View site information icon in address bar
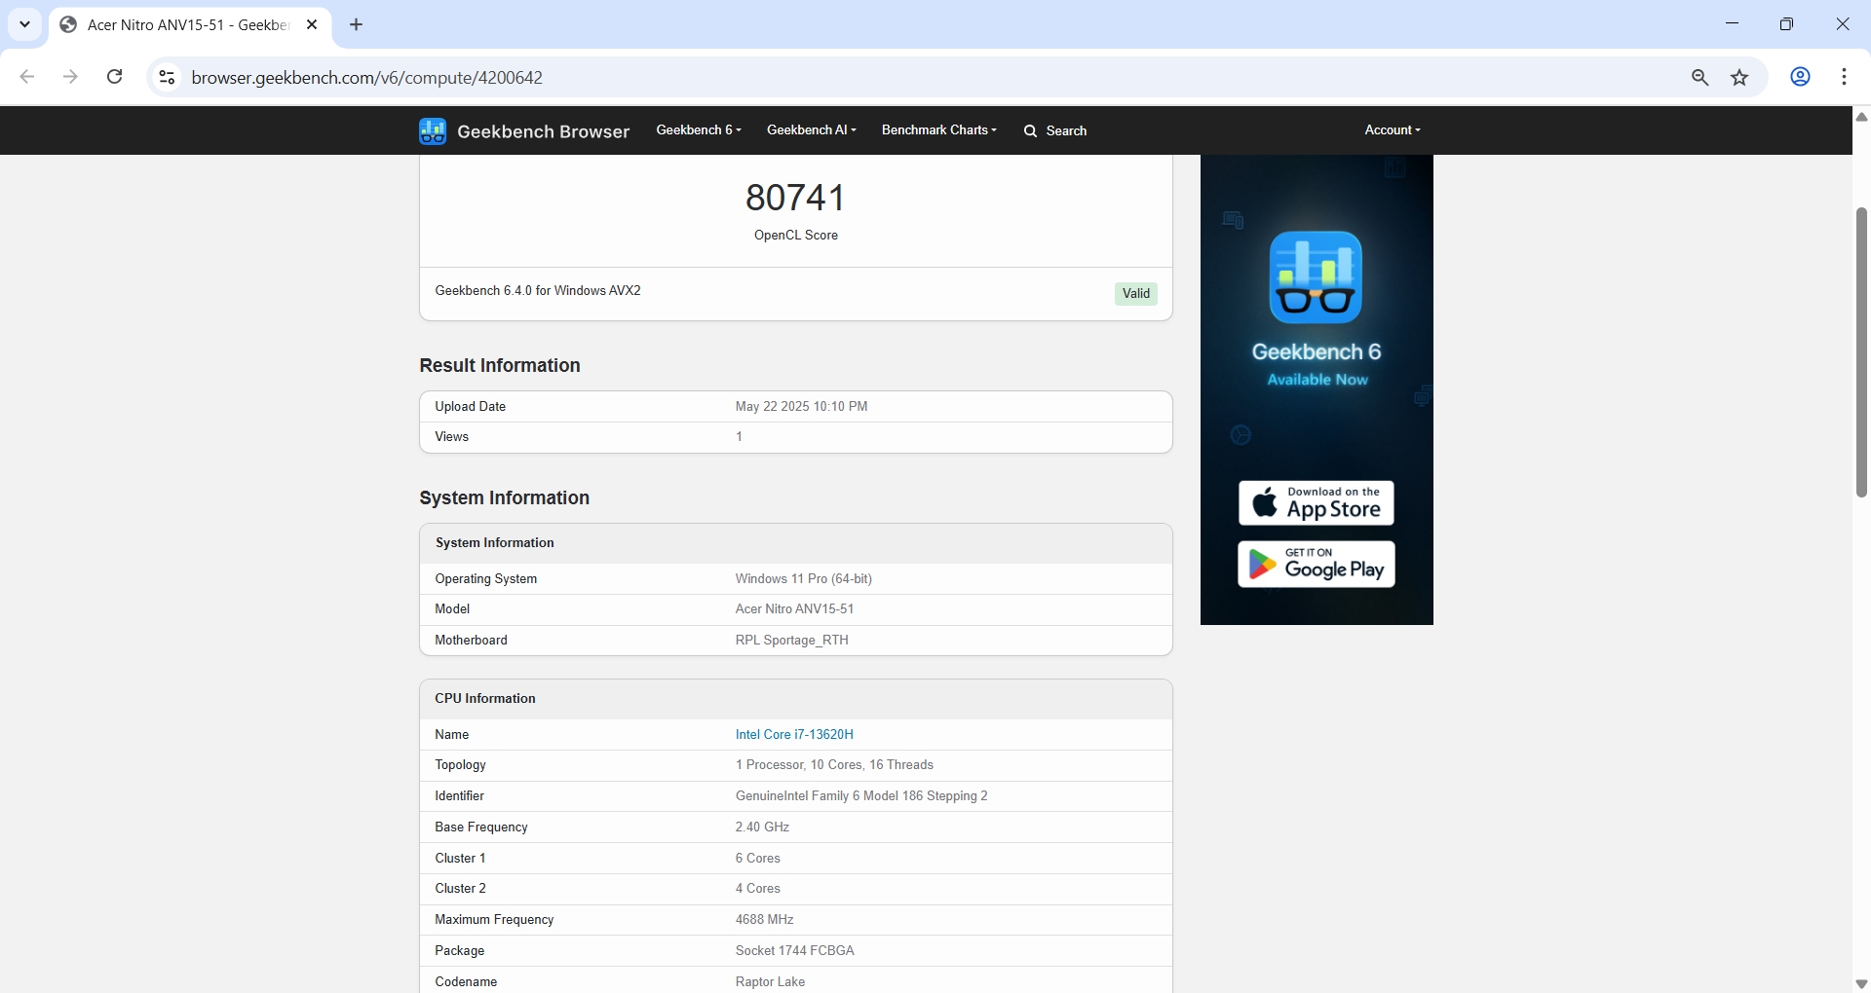The height and width of the screenshot is (993, 1871). pyautogui.click(x=167, y=77)
